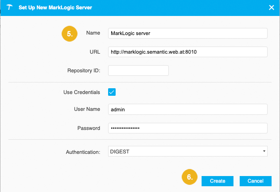Click the yellow step 5 marker
Image resolution: width=280 pixels, height=192 pixels.
point(70,33)
